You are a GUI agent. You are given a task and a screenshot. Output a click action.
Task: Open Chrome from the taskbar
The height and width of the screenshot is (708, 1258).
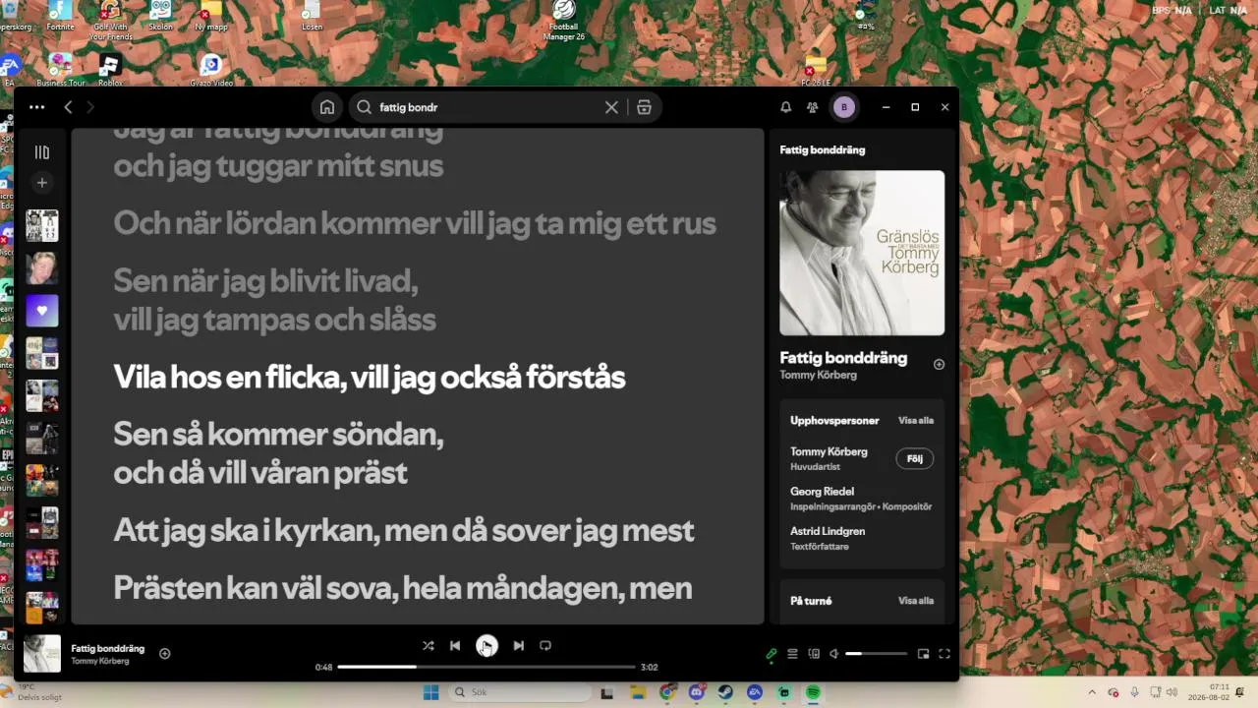pos(667,692)
